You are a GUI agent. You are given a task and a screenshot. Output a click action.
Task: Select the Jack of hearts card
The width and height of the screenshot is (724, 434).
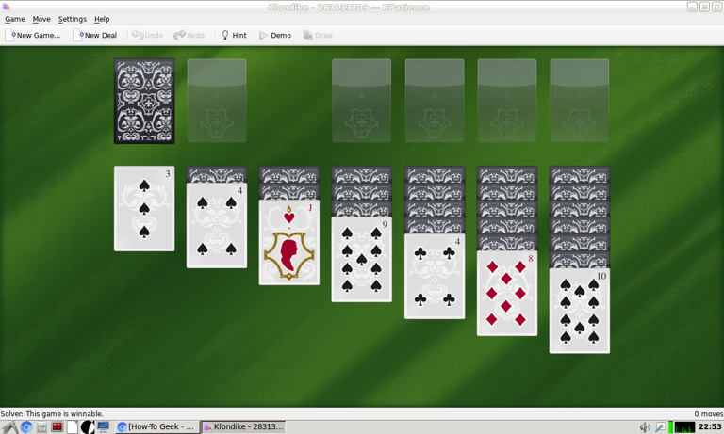tap(289, 243)
